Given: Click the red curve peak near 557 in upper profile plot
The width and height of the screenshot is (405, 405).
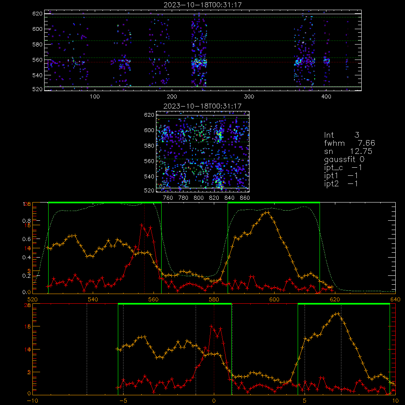Looking at the screenshot, I should 141,225.
